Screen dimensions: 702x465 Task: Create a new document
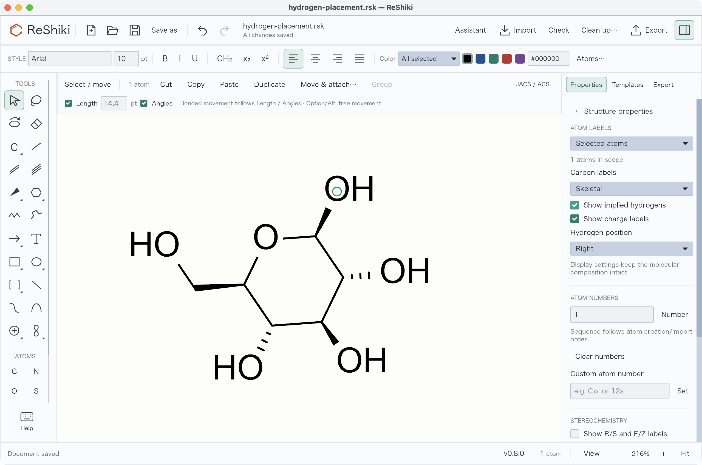91,30
